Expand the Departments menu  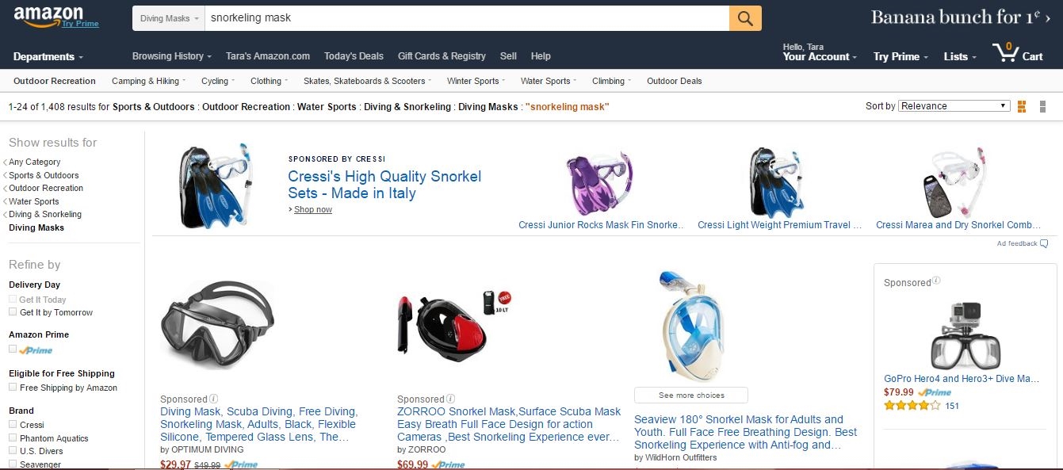[x=48, y=56]
